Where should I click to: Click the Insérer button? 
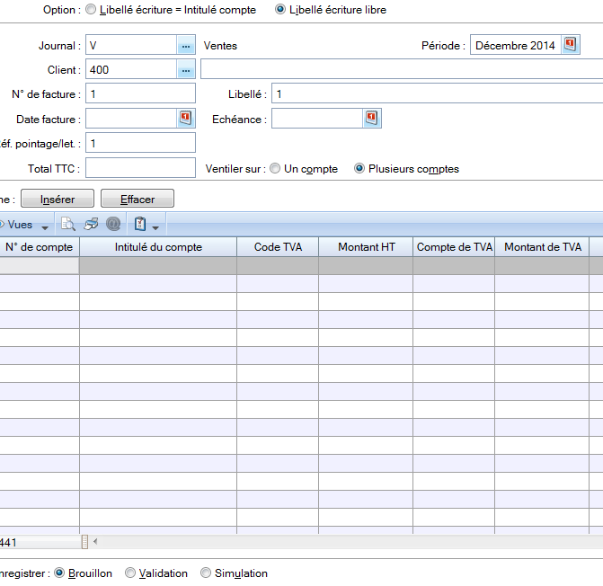tap(58, 199)
